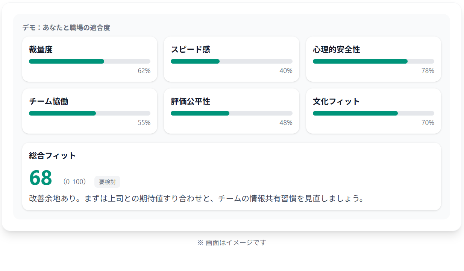Click the チーム協働 progress bar
This screenshot has width=464, height=271.
(x=89, y=113)
